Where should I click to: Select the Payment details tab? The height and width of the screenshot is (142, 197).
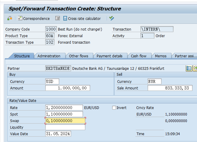(109, 56)
